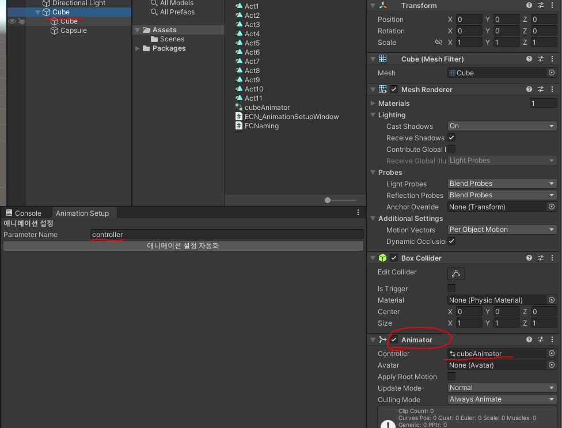Open Culling Mode dropdown
The height and width of the screenshot is (428, 562).
502,399
